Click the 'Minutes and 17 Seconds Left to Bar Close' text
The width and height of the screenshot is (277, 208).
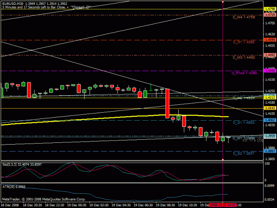click(x=35, y=7)
